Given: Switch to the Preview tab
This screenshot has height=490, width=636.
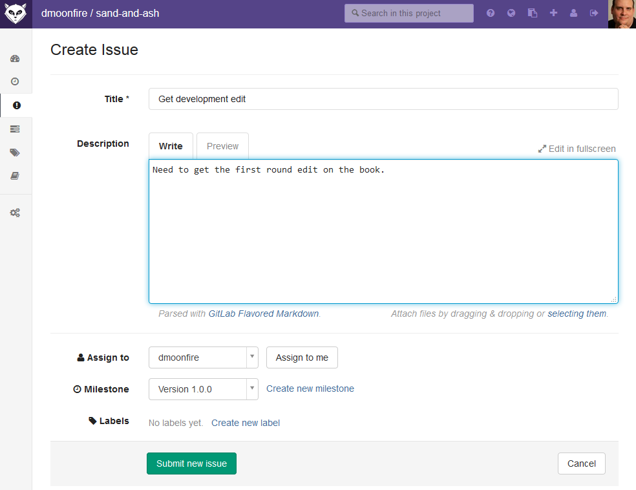Looking at the screenshot, I should pos(223,146).
